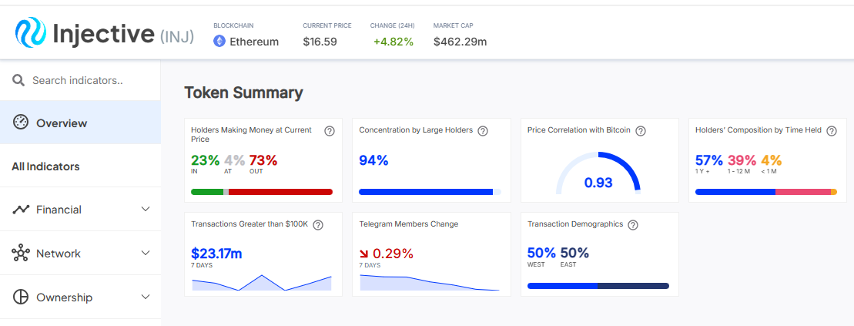Expand the Network section chevron
This screenshot has width=854, height=326.
coord(146,254)
